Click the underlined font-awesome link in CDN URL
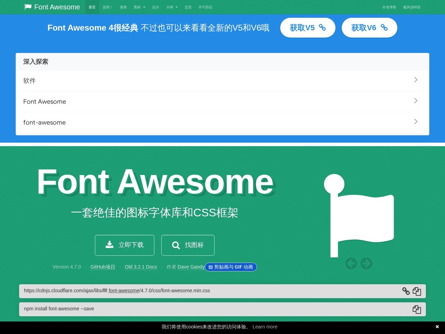 [124, 291]
